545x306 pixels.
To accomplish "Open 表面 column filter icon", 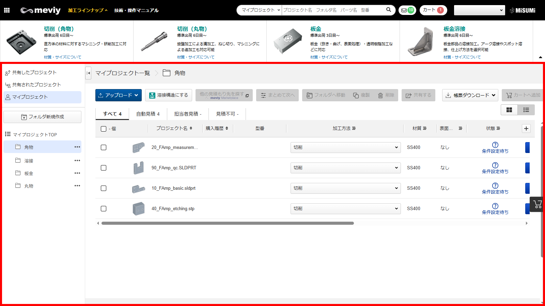I will pos(461,128).
